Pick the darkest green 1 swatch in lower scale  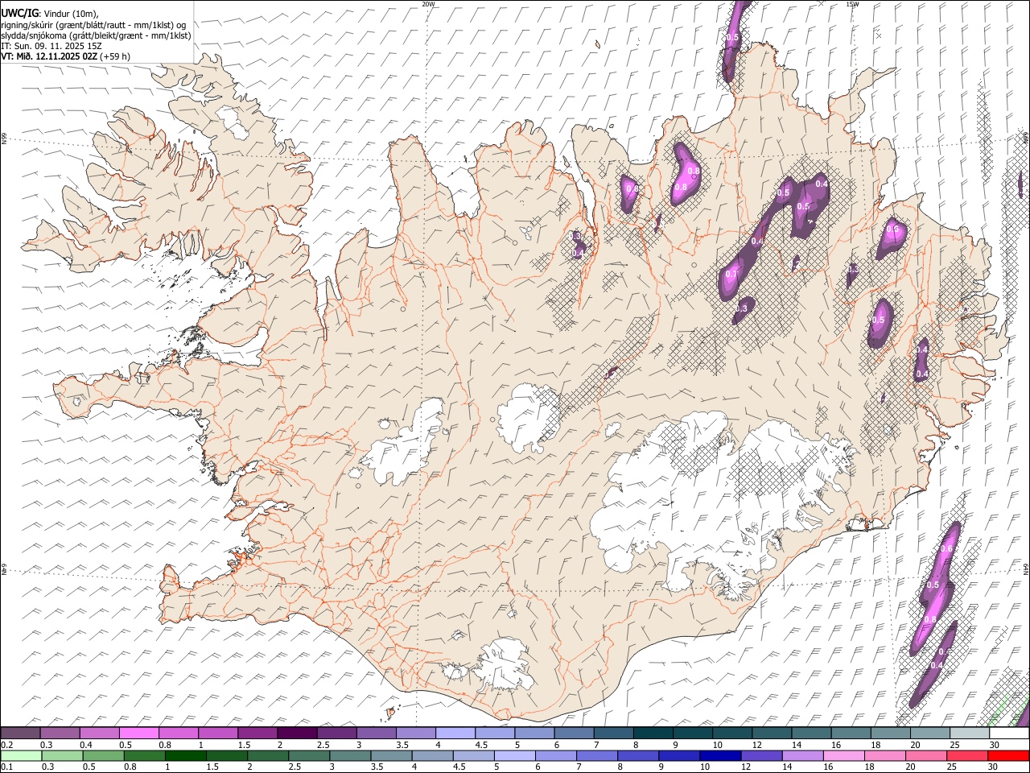[186, 755]
